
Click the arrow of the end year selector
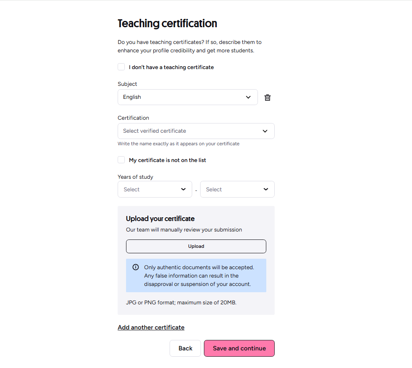[x=265, y=189]
